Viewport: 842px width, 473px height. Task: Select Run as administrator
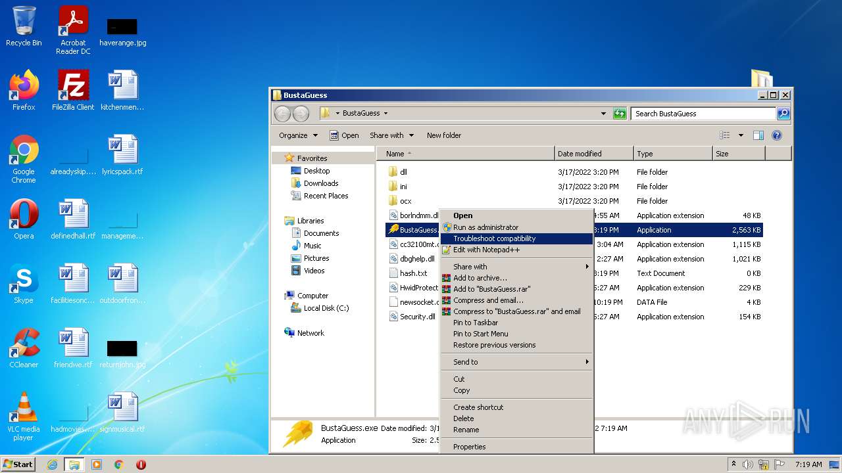point(516,227)
